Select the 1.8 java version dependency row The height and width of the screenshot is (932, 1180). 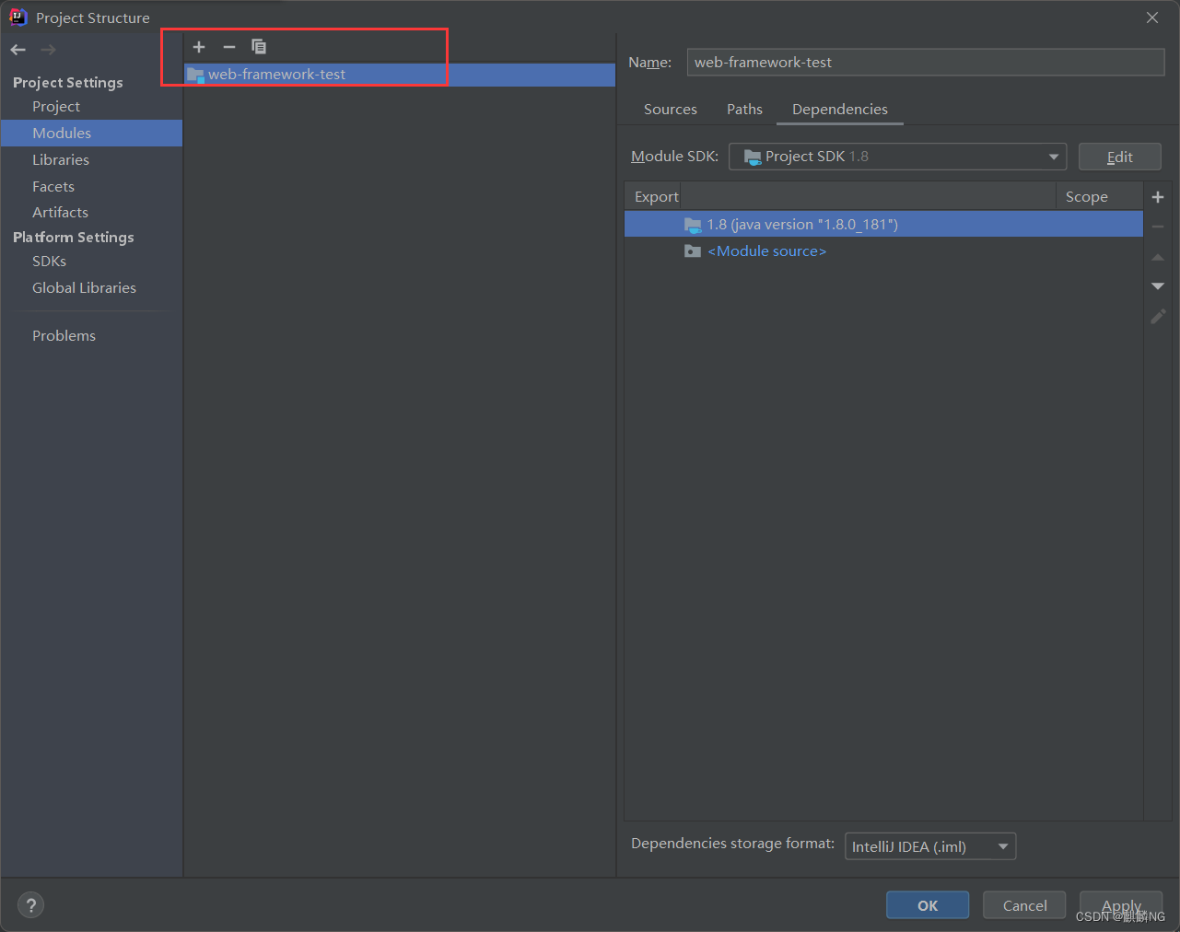883,225
